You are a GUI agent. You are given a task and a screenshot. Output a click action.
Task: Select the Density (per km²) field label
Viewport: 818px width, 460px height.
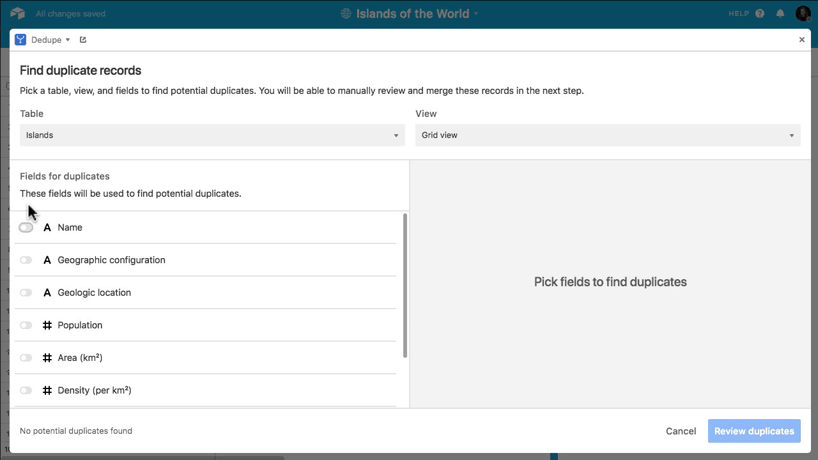(x=95, y=390)
